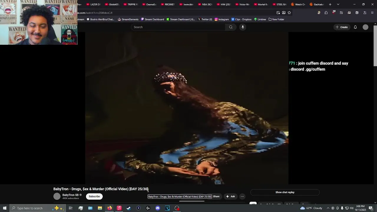Open YouTube notifications bell
Image resolution: width=377 pixels, height=212 pixels.
(x=355, y=27)
